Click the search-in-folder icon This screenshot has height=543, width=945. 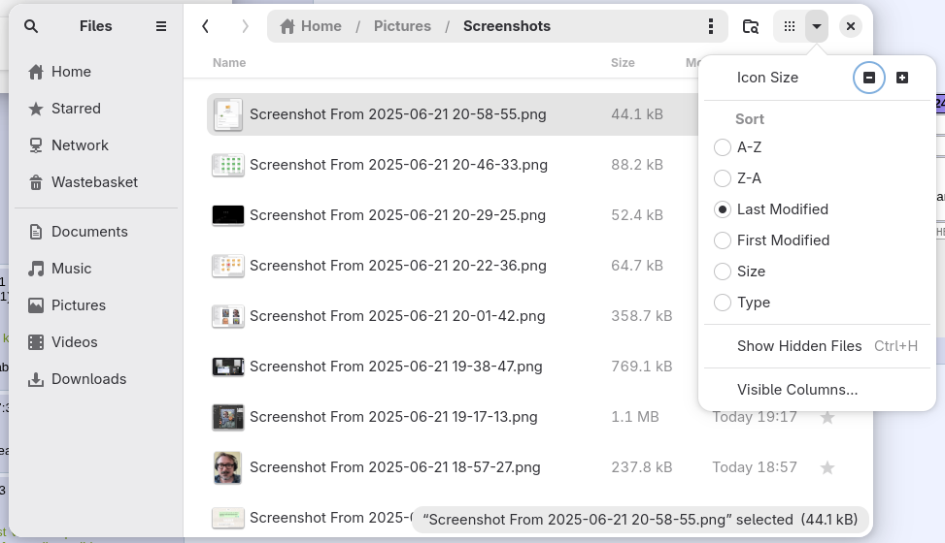(751, 26)
